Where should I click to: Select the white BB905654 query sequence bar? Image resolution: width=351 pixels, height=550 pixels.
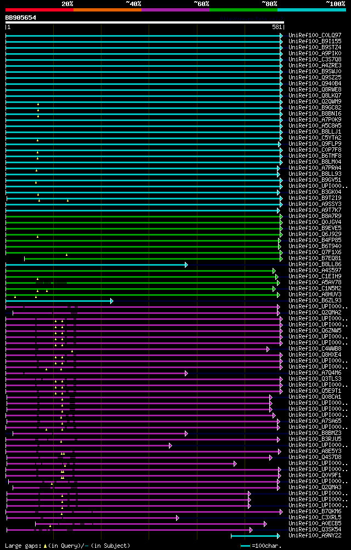[145, 22]
